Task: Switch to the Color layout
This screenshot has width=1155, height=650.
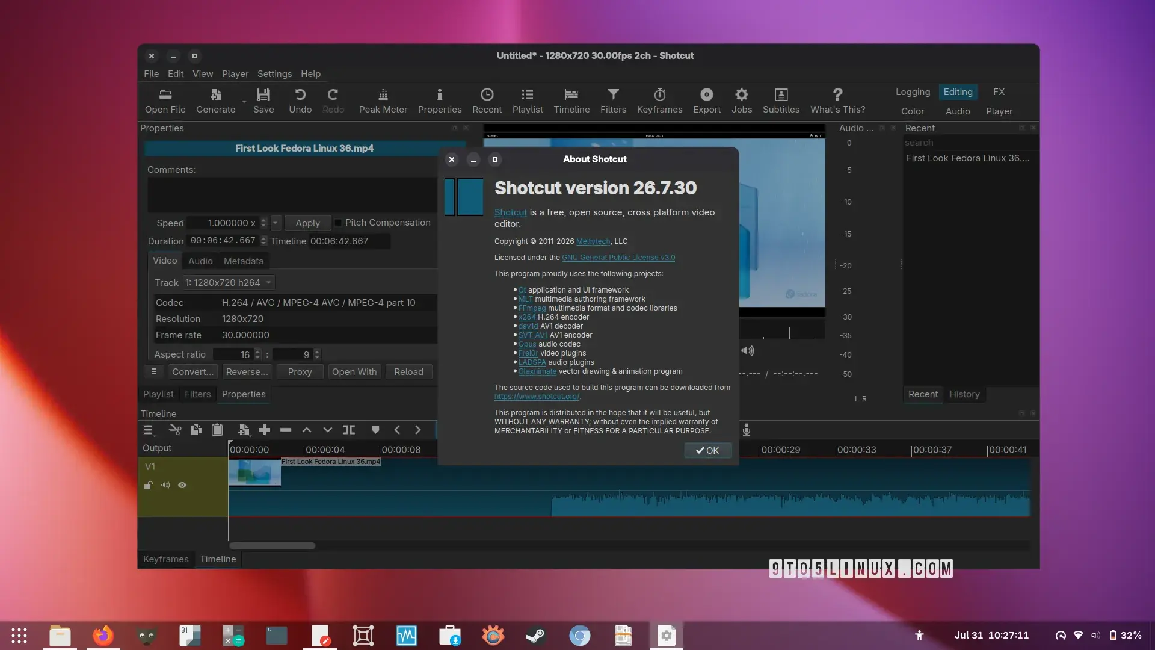Action: (913, 111)
